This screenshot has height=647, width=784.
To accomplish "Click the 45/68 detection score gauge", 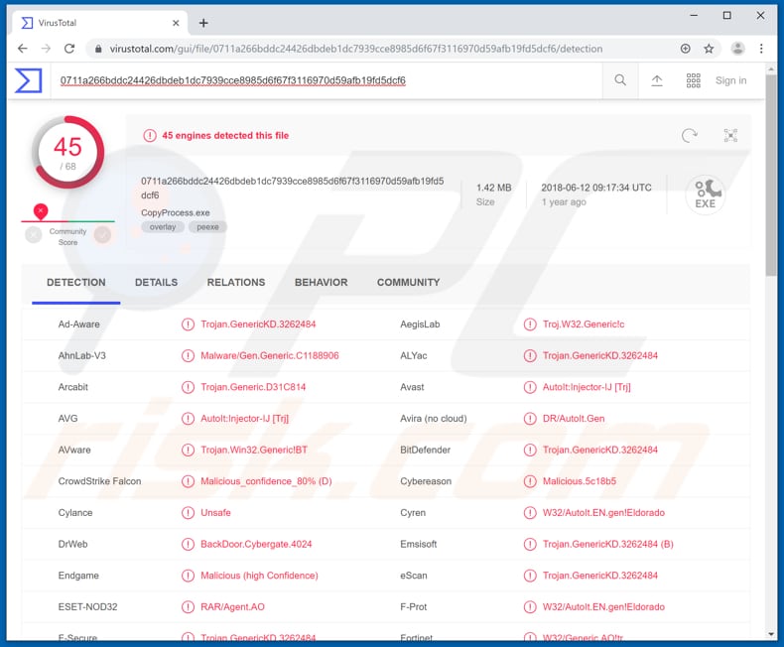I will pyautogui.click(x=68, y=153).
